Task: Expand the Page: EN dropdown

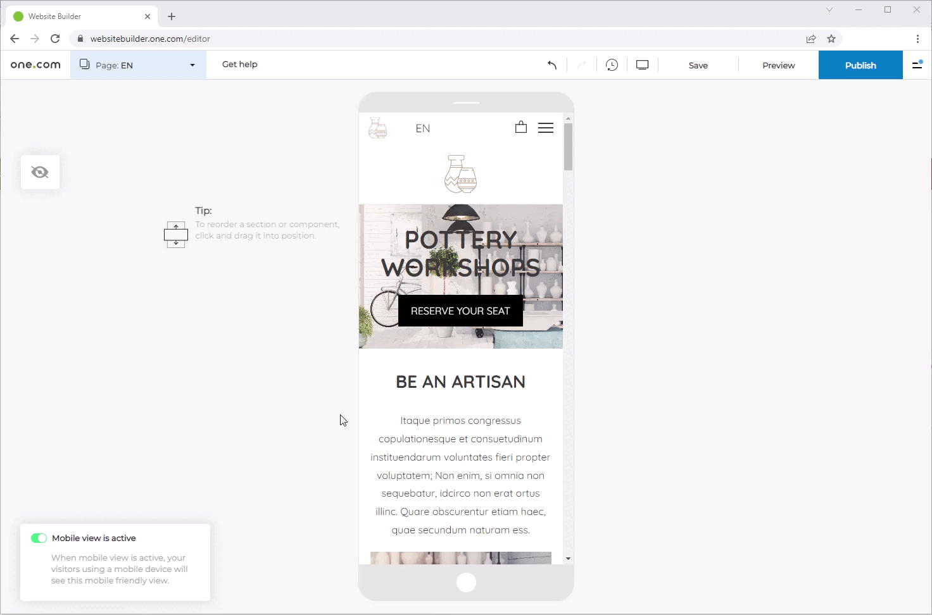Action: click(138, 65)
